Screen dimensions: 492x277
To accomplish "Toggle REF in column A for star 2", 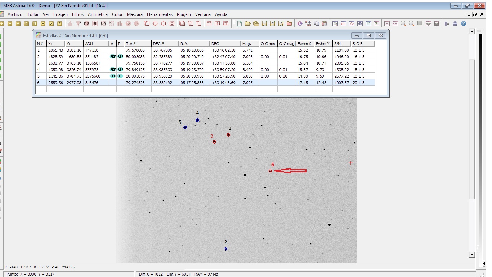I will [112, 57].
